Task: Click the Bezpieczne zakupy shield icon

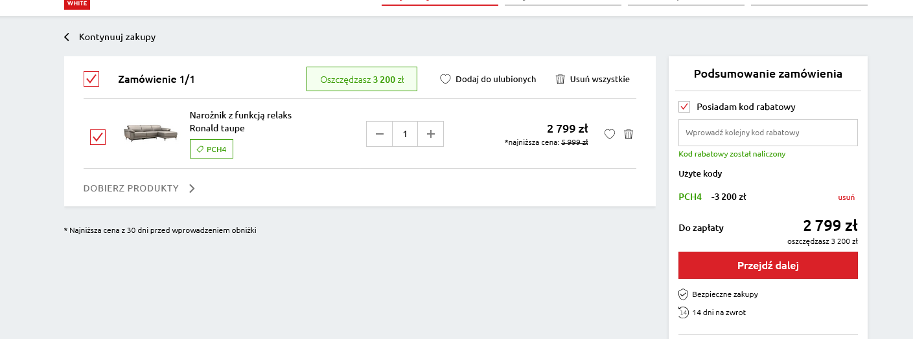Action: (x=683, y=294)
